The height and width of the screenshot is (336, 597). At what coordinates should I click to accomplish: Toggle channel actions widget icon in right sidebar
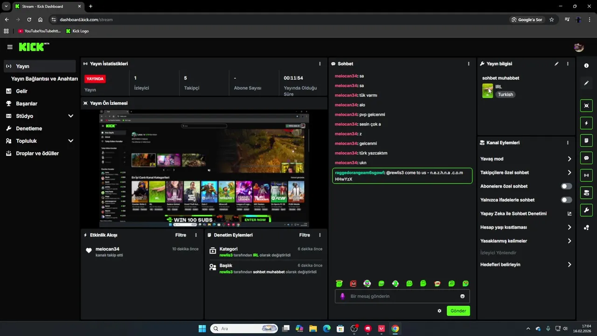[586, 193]
